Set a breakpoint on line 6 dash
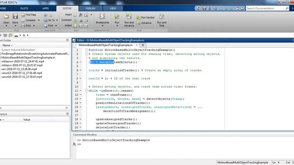This screenshot has height=165, width=294. click(81, 70)
